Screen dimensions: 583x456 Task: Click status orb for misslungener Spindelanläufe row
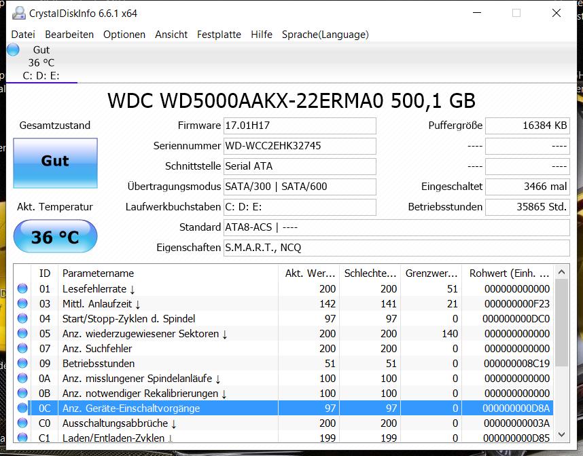[x=22, y=378]
